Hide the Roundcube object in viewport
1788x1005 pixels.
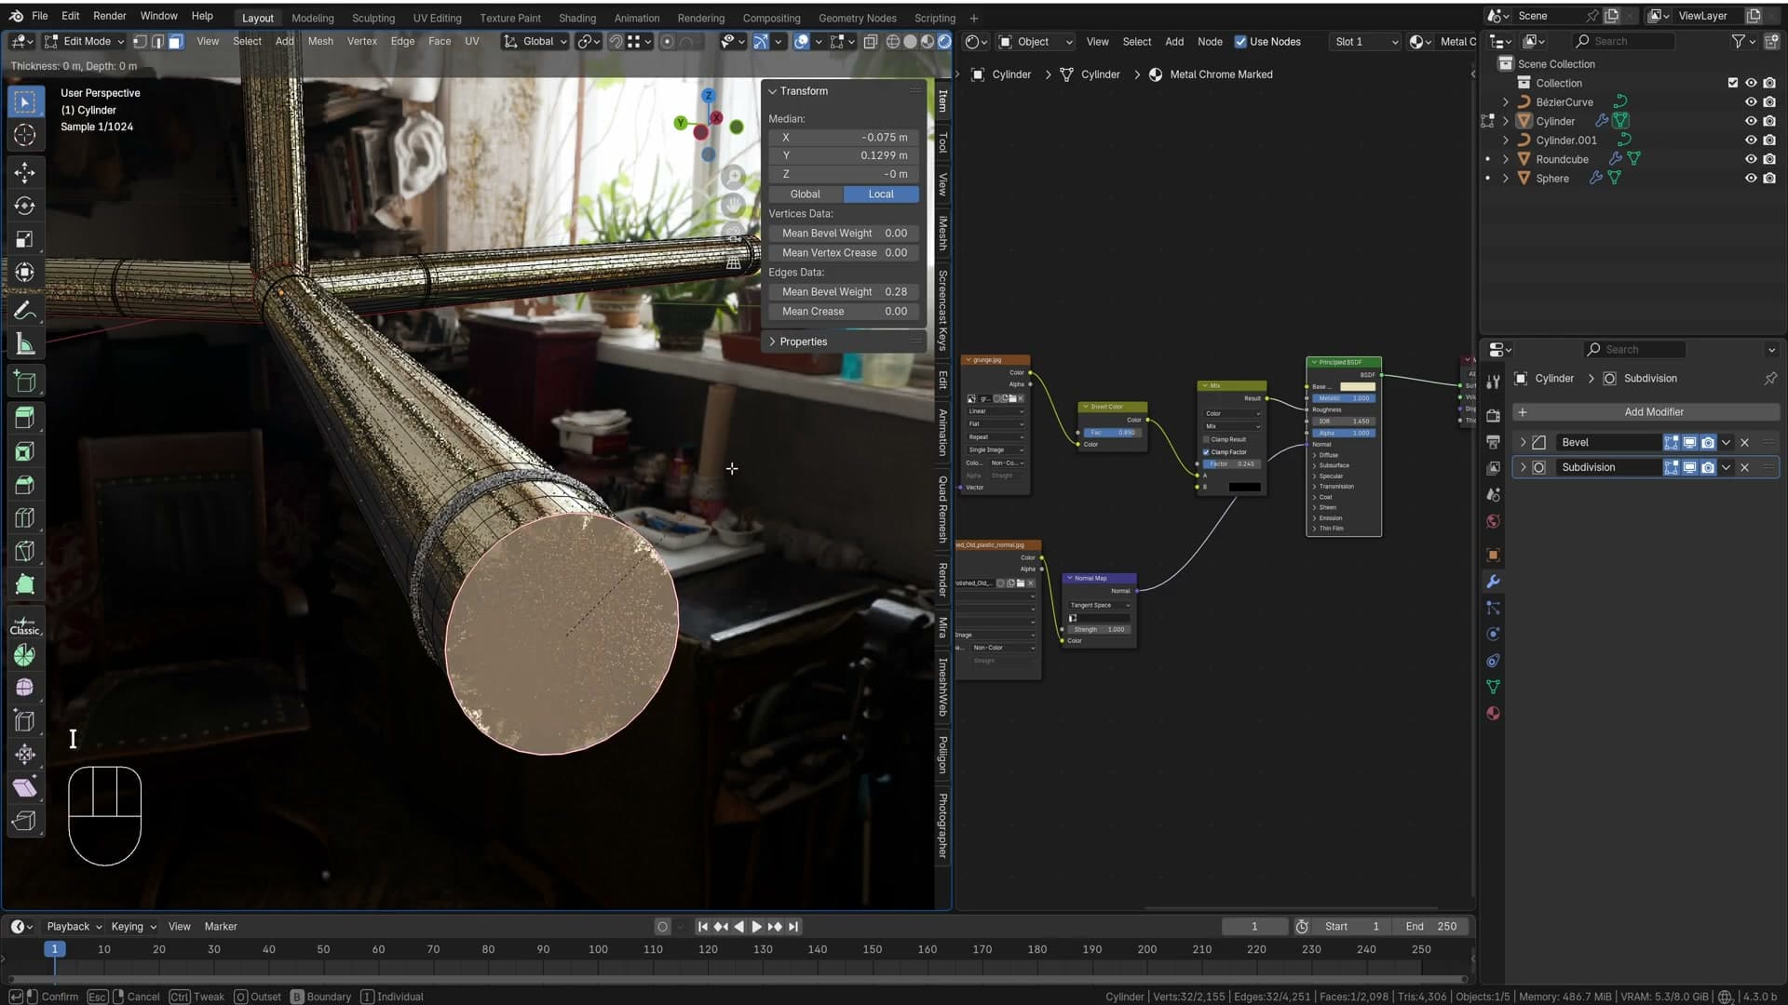pyautogui.click(x=1751, y=159)
